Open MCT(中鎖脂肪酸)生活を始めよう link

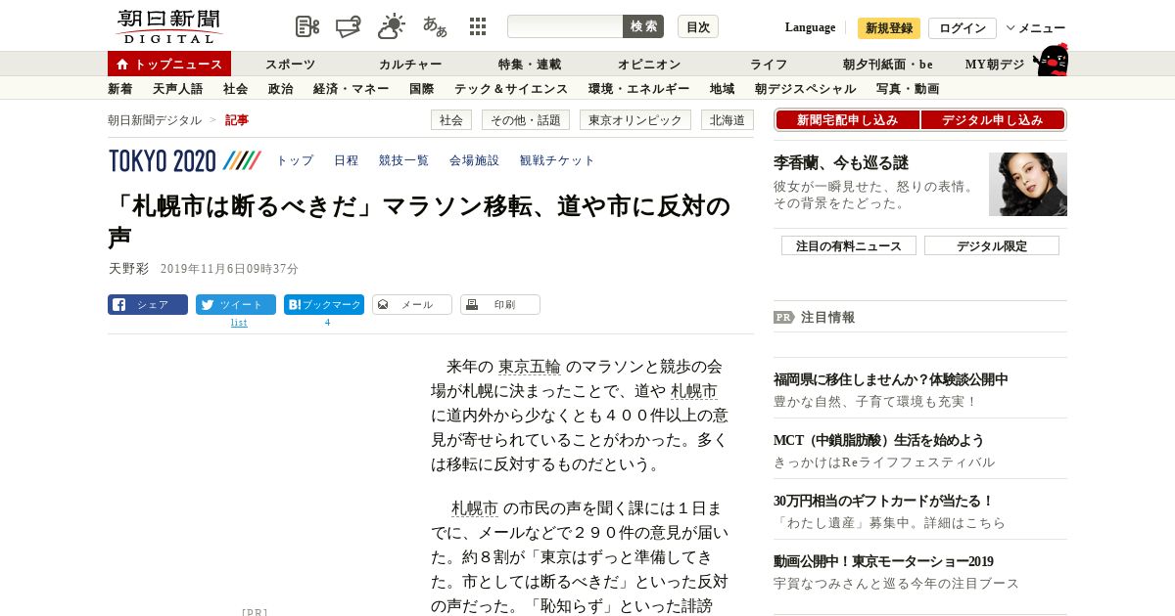click(x=879, y=440)
